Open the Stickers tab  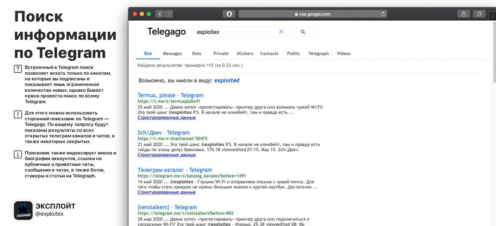(x=245, y=53)
